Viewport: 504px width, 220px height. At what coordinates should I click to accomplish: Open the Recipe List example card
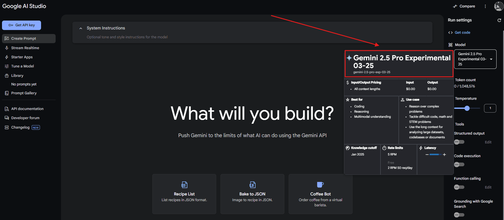coord(184,194)
